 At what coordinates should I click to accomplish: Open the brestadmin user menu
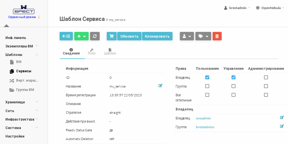(x=237, y=8)
